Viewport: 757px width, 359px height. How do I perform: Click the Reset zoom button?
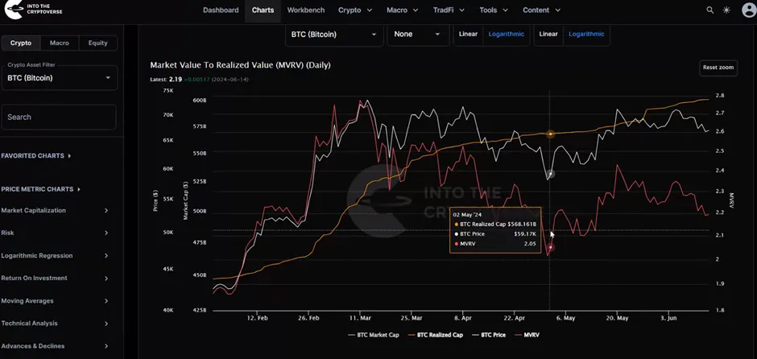[x=718, y=68]
